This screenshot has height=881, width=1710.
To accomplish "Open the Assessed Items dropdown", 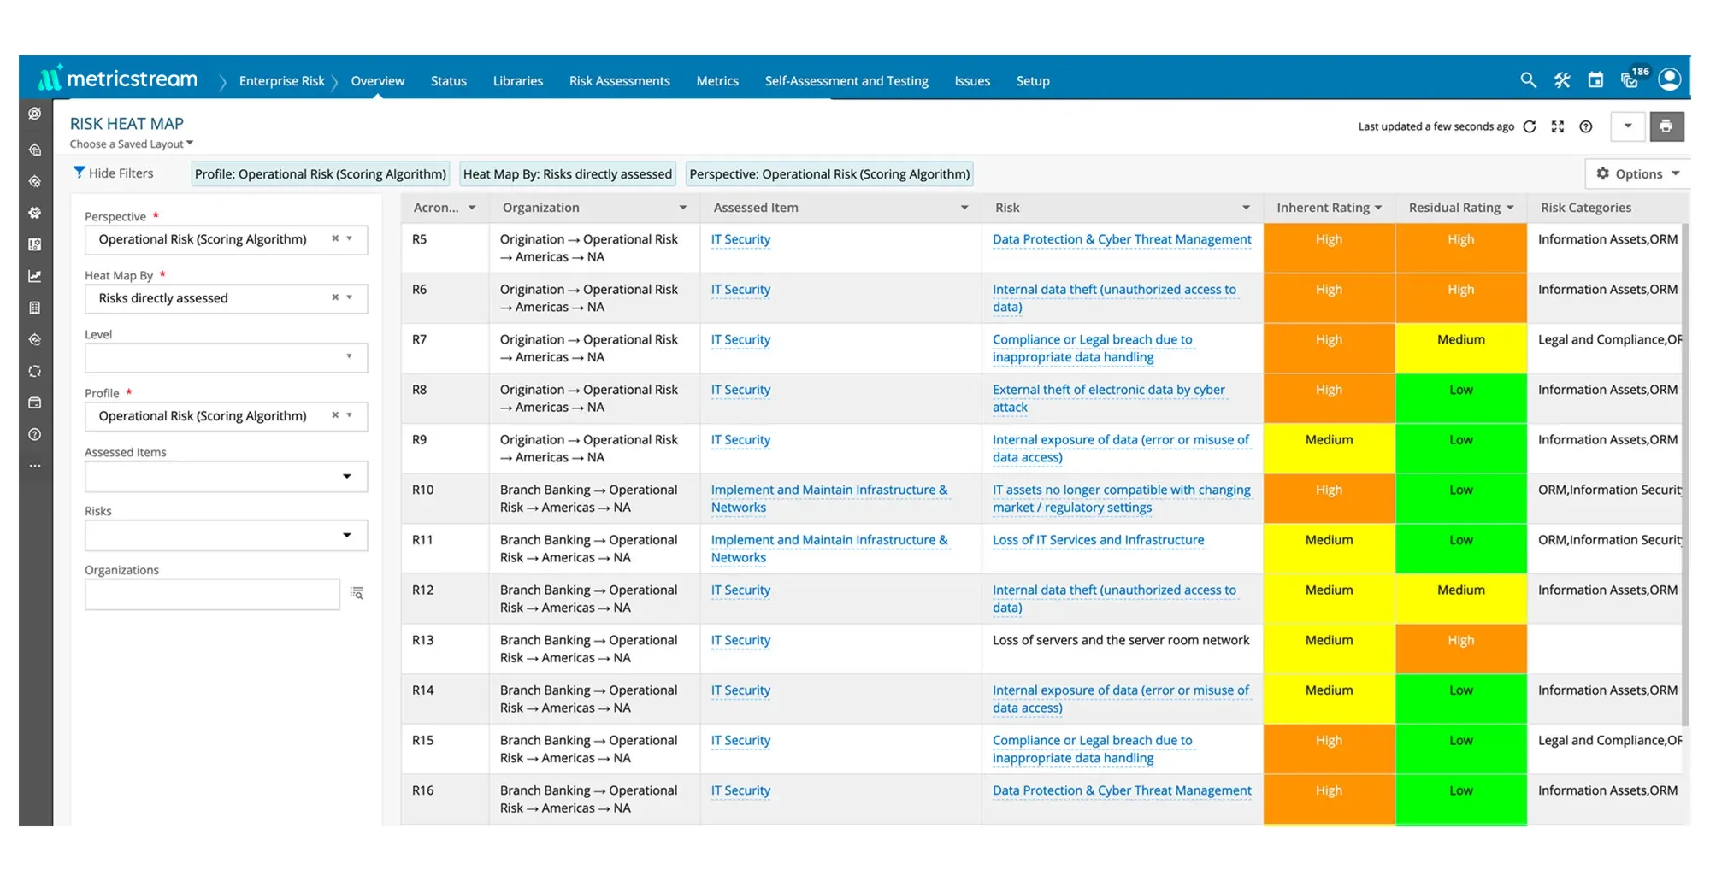I will point(347,476).
